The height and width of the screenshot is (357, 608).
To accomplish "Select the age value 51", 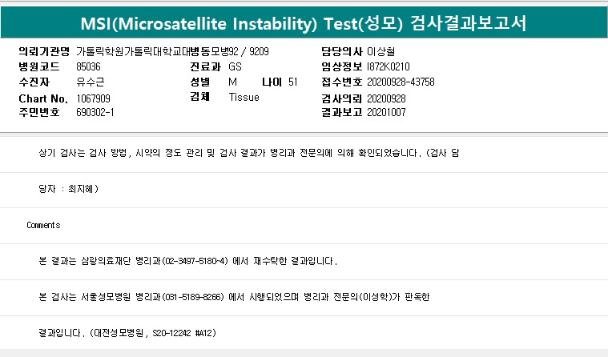I will click(292, 82).
